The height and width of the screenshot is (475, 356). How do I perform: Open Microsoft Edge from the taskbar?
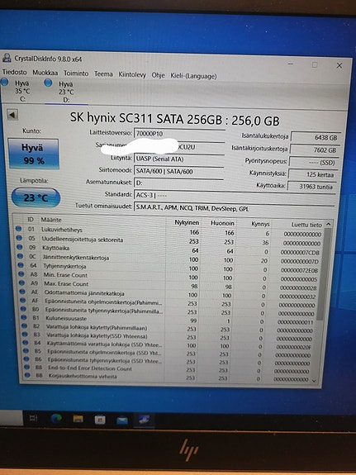56,419
